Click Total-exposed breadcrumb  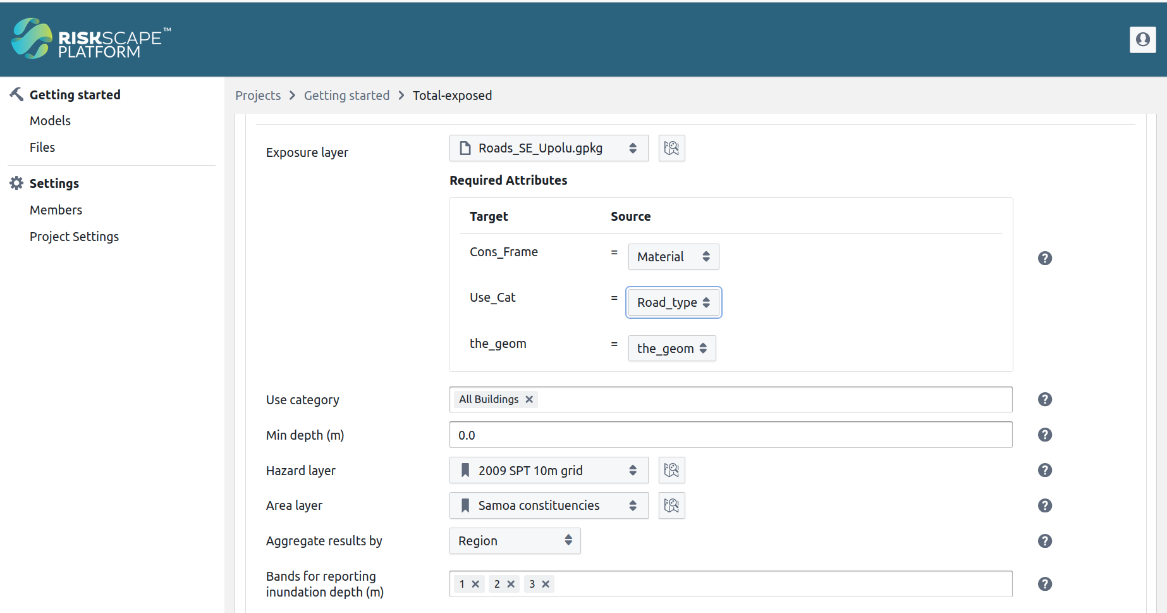(452, 96)
